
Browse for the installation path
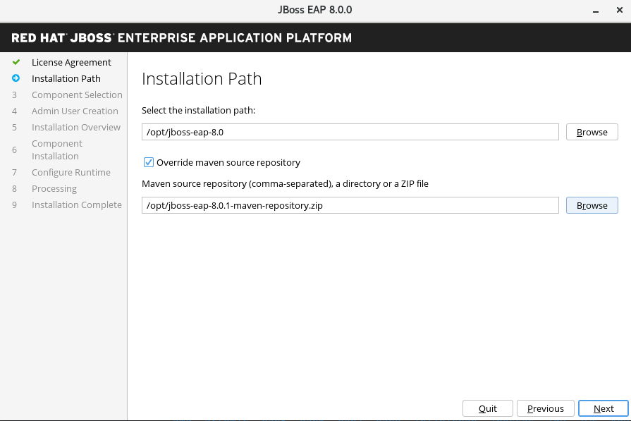click(592, 132)
